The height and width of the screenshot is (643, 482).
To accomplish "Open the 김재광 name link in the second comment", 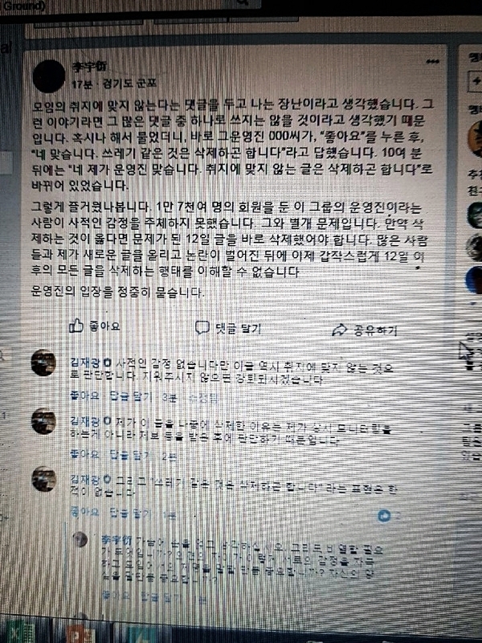I will [x=84, y=420].
